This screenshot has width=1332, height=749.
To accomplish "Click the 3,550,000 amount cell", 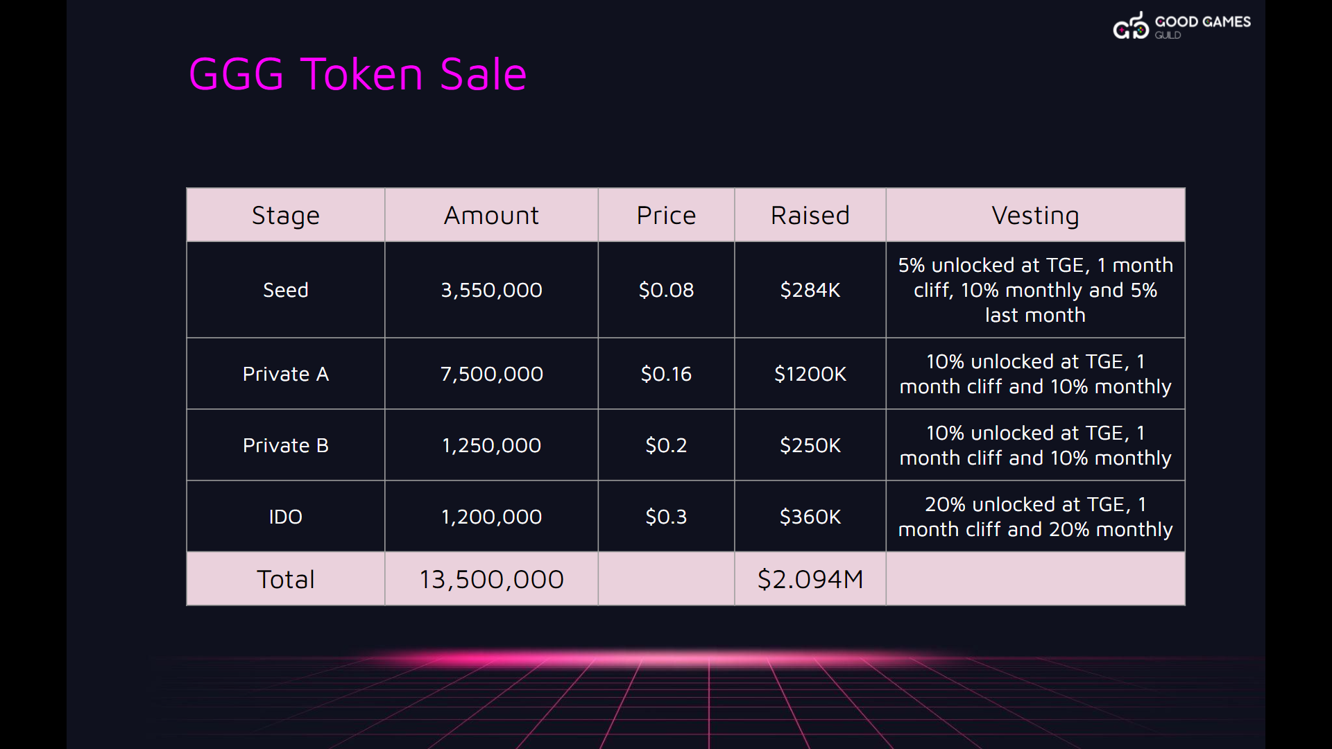I will click(491, 290).
